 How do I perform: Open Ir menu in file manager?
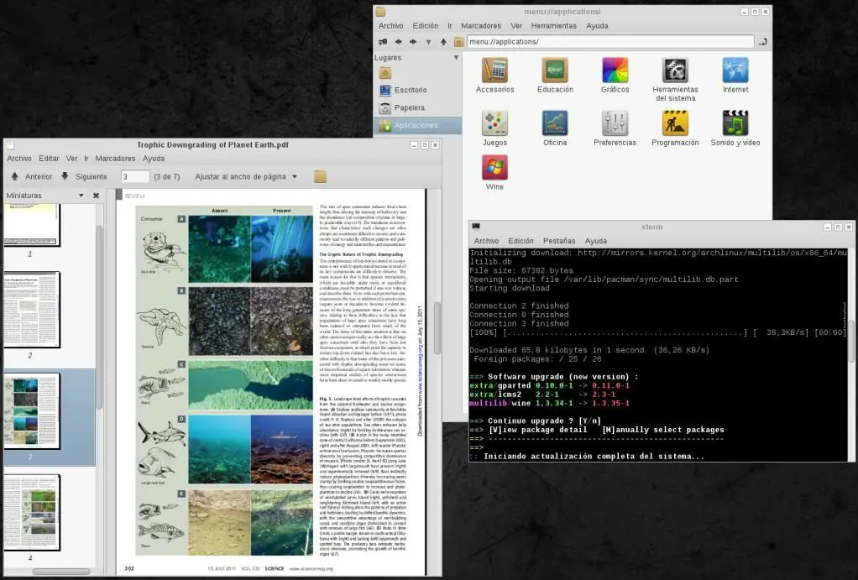tap(450, 26)
